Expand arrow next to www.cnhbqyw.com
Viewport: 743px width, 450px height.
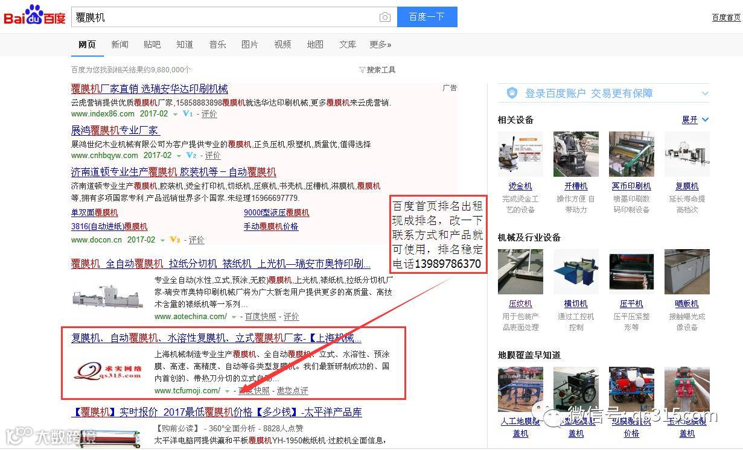pos(179,156)
